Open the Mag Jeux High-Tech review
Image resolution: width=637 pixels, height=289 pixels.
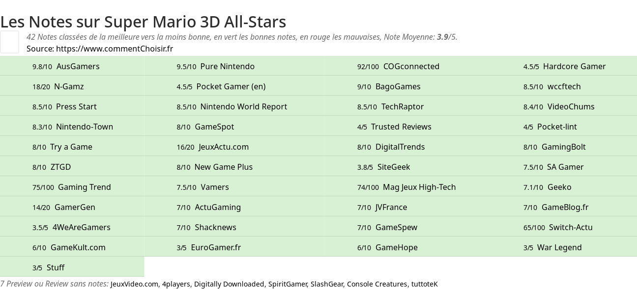click(419, 187)
